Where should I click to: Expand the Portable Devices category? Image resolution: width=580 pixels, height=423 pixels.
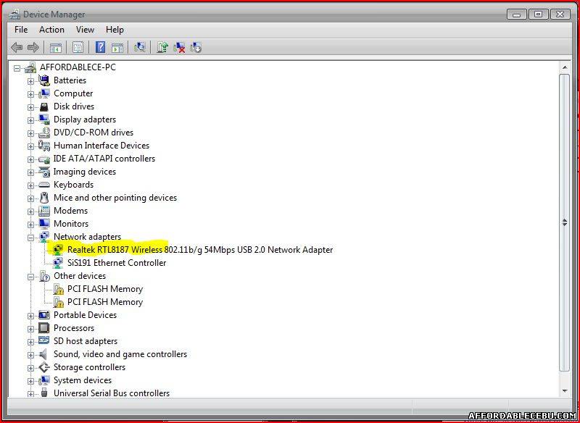(x=30, y=316)
